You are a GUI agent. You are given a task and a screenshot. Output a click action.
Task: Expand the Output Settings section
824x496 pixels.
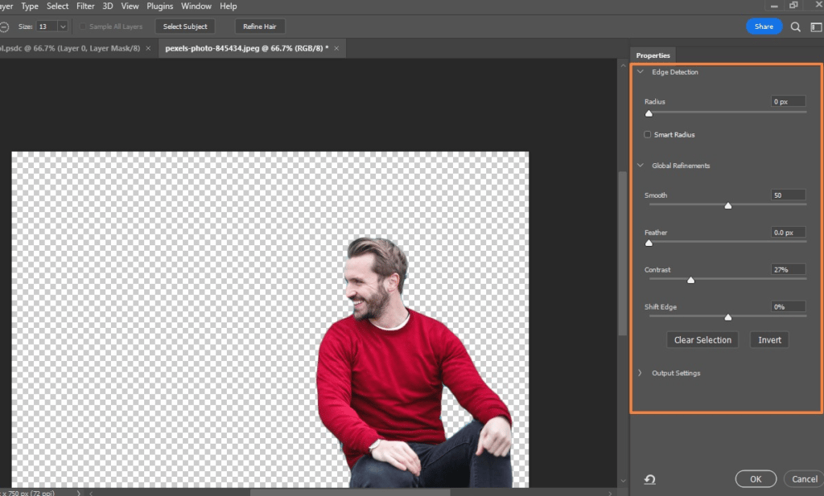(x=641, y=373)
